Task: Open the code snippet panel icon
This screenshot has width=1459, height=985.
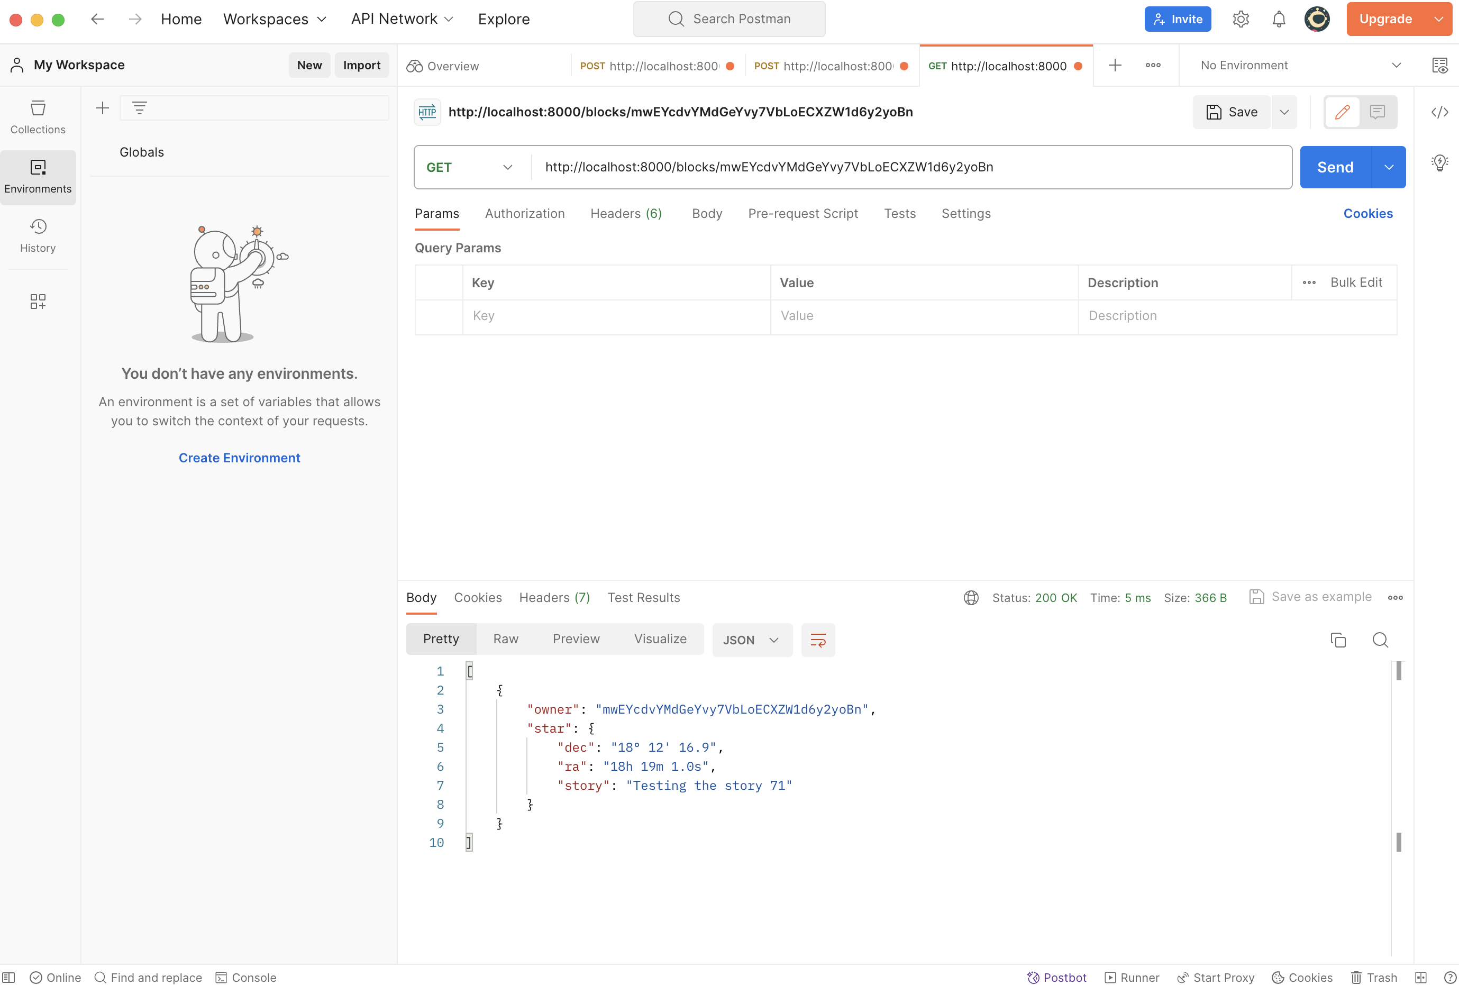Action: point(1439,112)
